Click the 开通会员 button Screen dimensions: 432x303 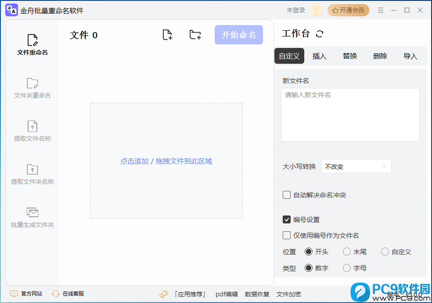point(348,10)
